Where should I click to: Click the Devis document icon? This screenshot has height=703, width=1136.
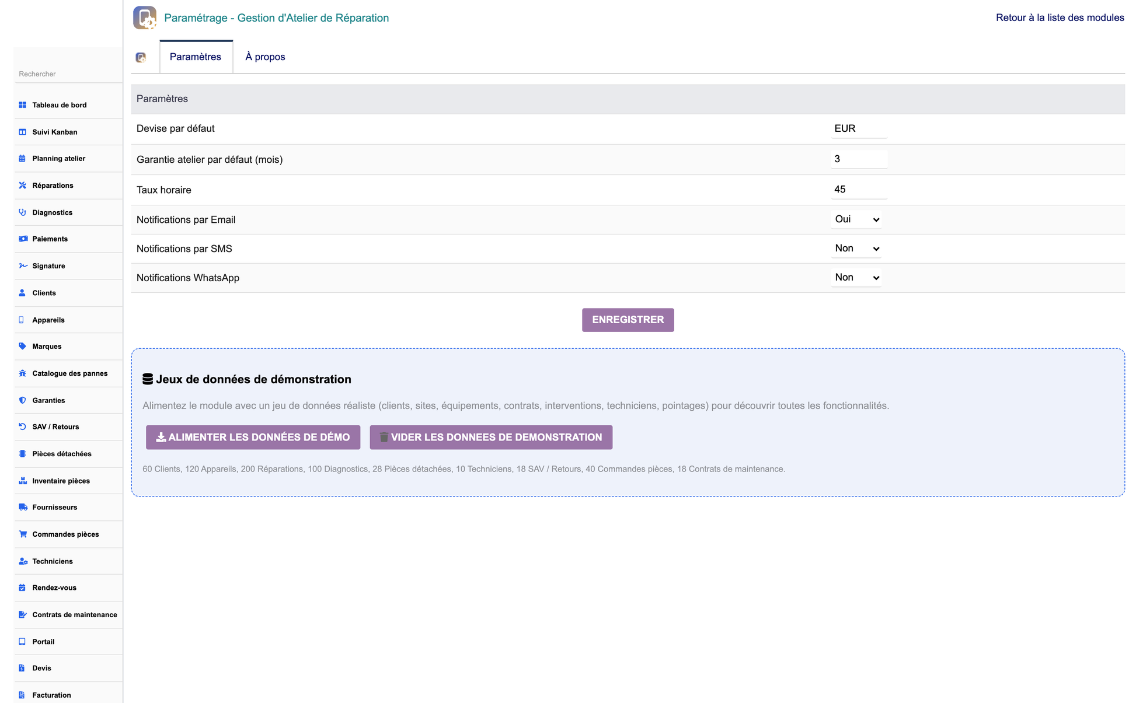(x=22, y=669)
